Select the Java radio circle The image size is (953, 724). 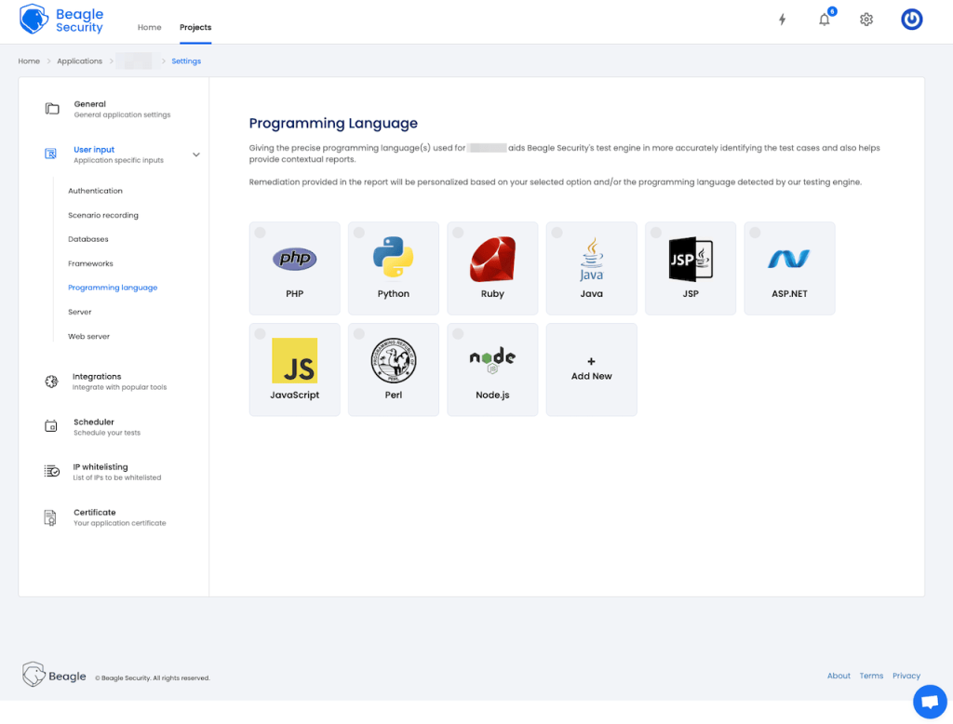click(557, 233)
